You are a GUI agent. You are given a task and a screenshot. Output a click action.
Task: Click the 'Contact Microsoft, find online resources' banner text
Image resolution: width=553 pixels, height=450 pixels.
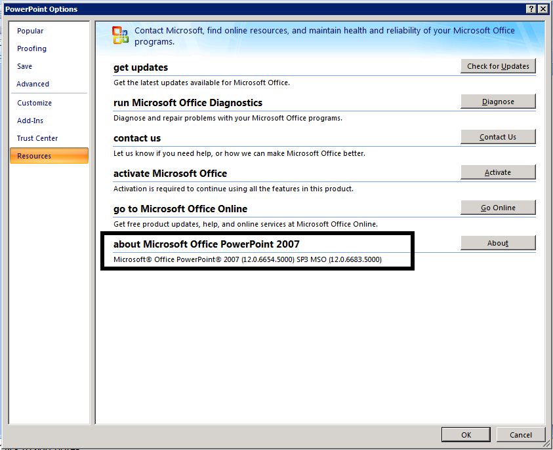point(325,36)
